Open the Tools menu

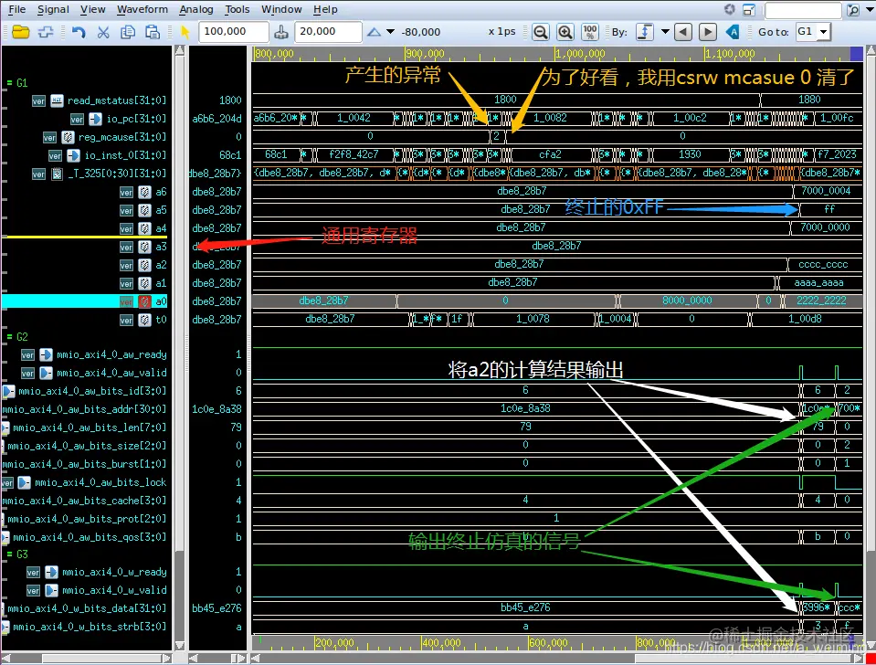(x=237, y=9)
